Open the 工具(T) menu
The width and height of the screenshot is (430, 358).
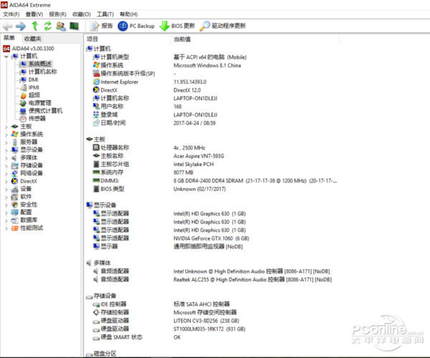105,14
